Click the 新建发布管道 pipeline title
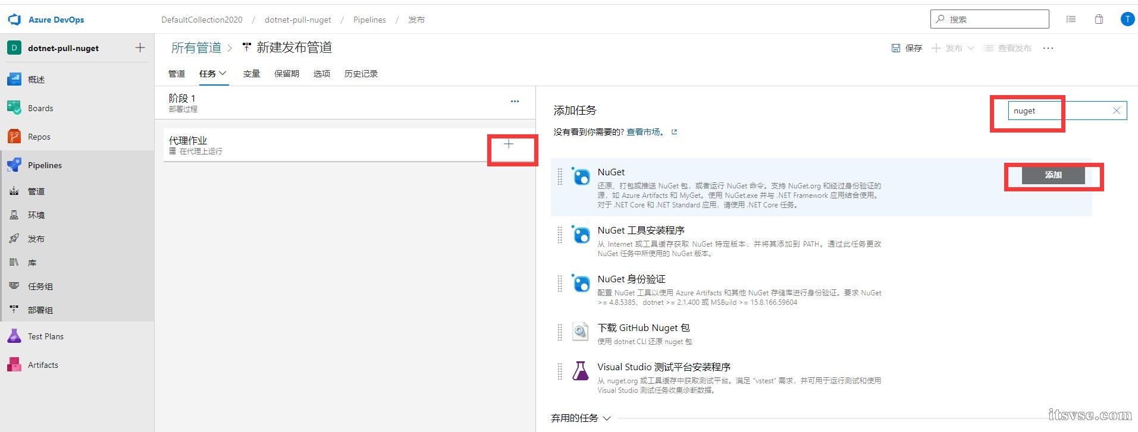This screenshot has width=1138, height=432. click(294, 48)
